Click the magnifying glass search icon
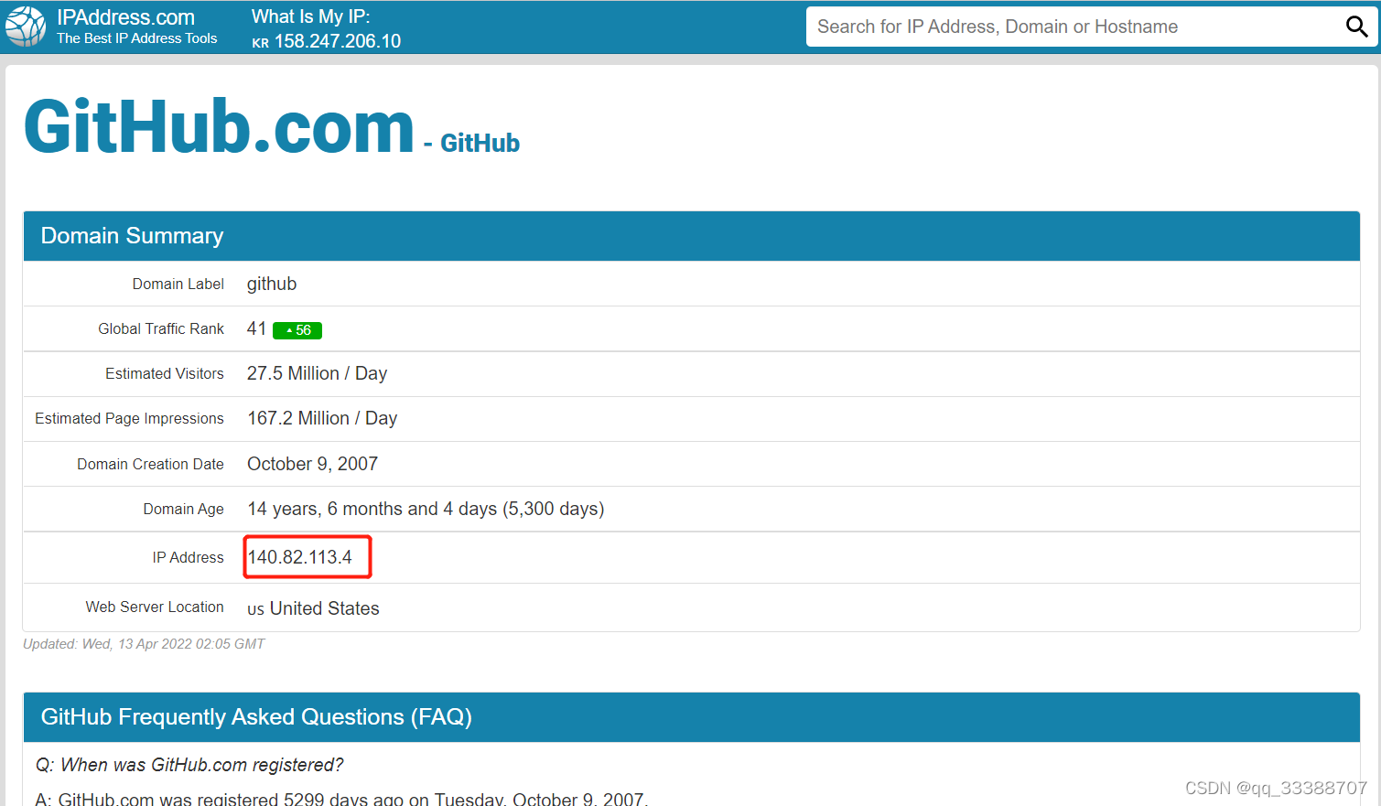 point(1356,27)
